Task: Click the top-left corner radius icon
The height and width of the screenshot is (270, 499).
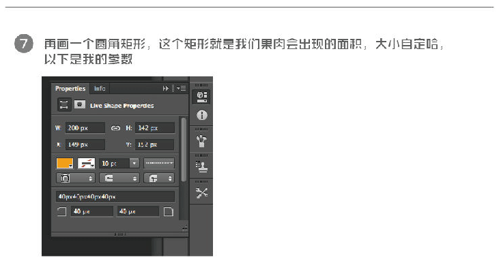Action: tap(61, 211)
